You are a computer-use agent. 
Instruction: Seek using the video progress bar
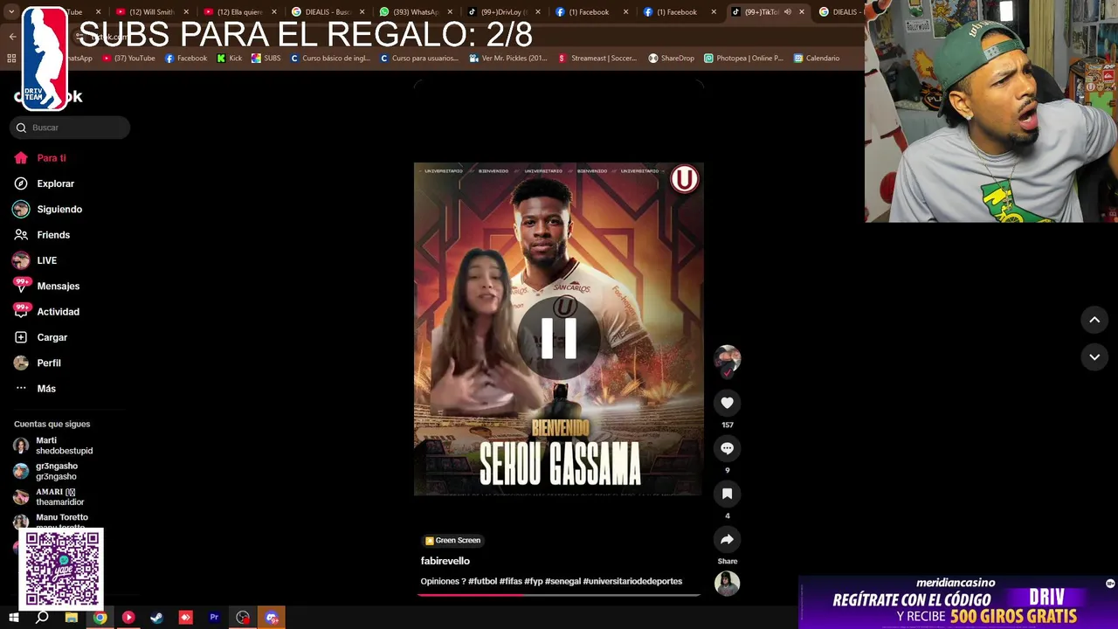(559, 595)
